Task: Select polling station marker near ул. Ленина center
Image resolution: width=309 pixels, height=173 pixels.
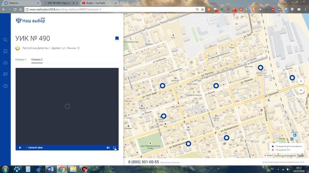Action: 216,86
